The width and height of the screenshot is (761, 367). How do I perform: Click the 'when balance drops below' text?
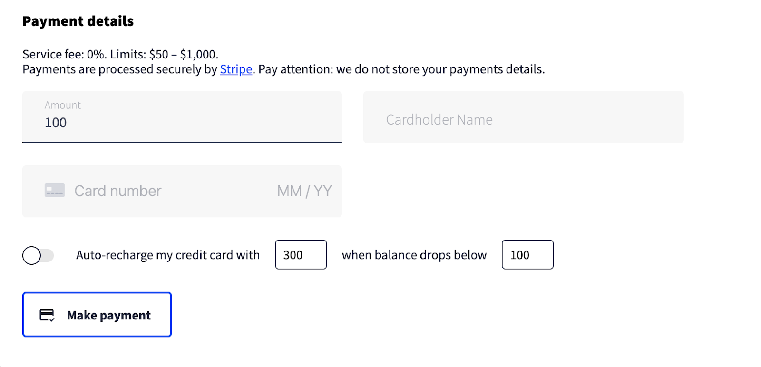414,255
